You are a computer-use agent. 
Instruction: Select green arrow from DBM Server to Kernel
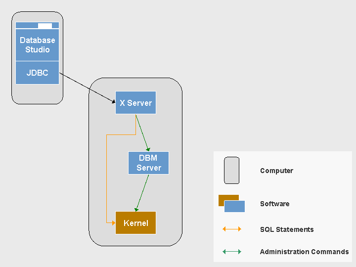pyautogui.click(x=142, y=193)
